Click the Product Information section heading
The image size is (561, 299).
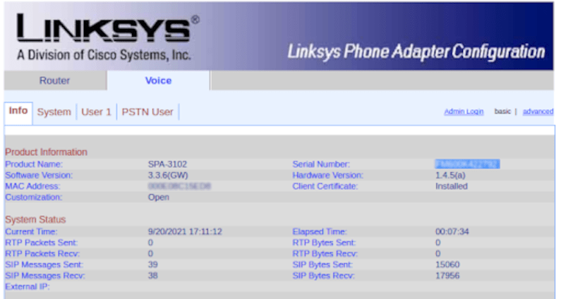(46, 152)
